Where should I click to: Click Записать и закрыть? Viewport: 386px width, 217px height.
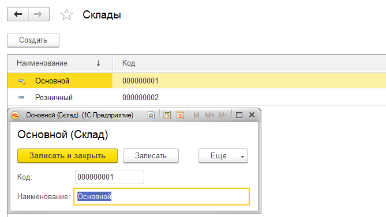coord(68,155)
